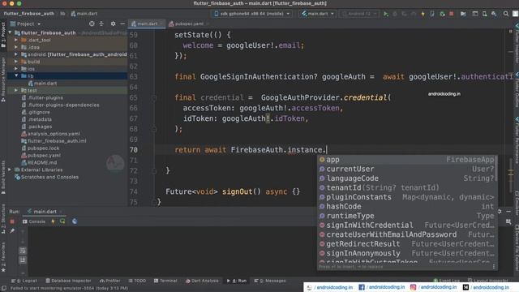This screenshot has height=292, width=519.
Task: Click Hot Restart icon in Run panel
Action: click(x=62, y=221)
